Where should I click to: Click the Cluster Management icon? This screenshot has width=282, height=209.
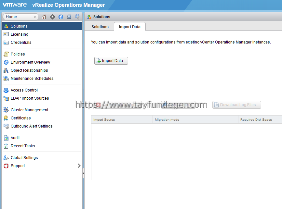(6, 110)
